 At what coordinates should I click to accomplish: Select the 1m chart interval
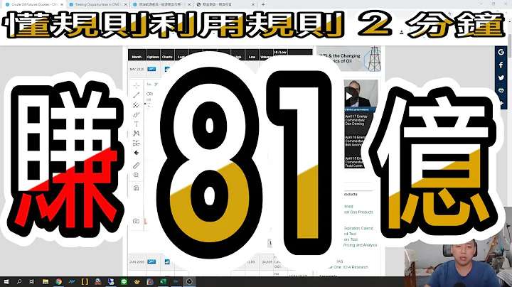click(x=149, y=84)
